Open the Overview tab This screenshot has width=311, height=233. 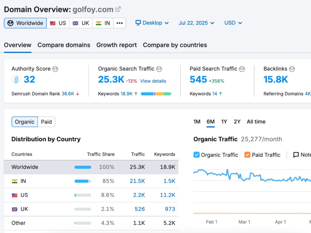tap(18, 45)
